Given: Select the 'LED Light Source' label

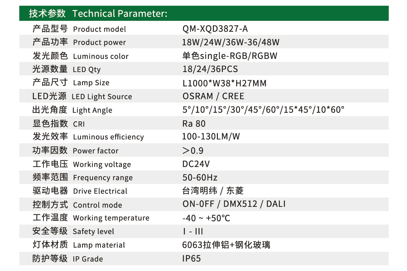Looking at the screenshot, I should tap(102, 97).
